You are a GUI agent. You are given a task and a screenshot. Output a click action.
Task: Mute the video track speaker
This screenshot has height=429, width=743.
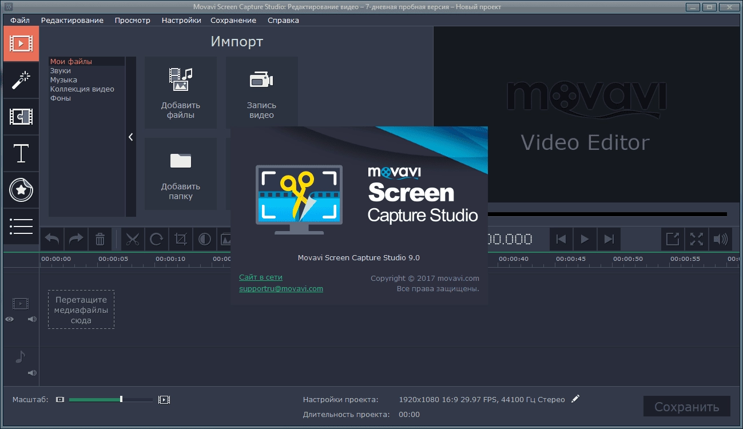point(32,320)
